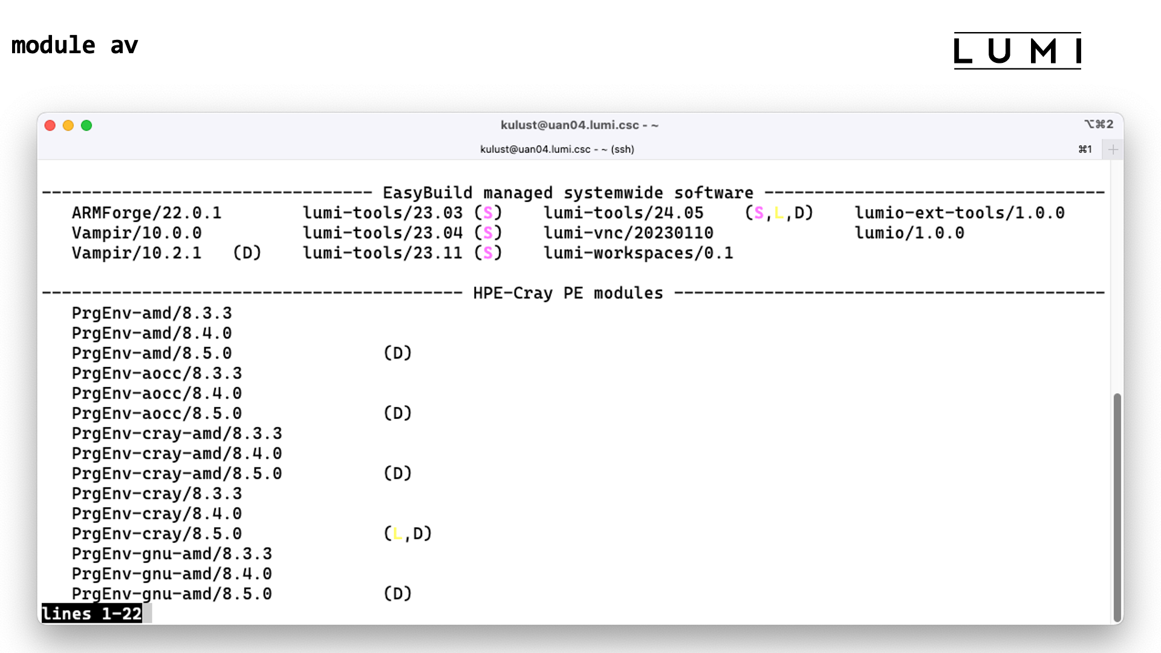Screen dimensions: 1161x653
Task: Click the PrgEnv-aocc/8.3.3 line
Action: 157,373
